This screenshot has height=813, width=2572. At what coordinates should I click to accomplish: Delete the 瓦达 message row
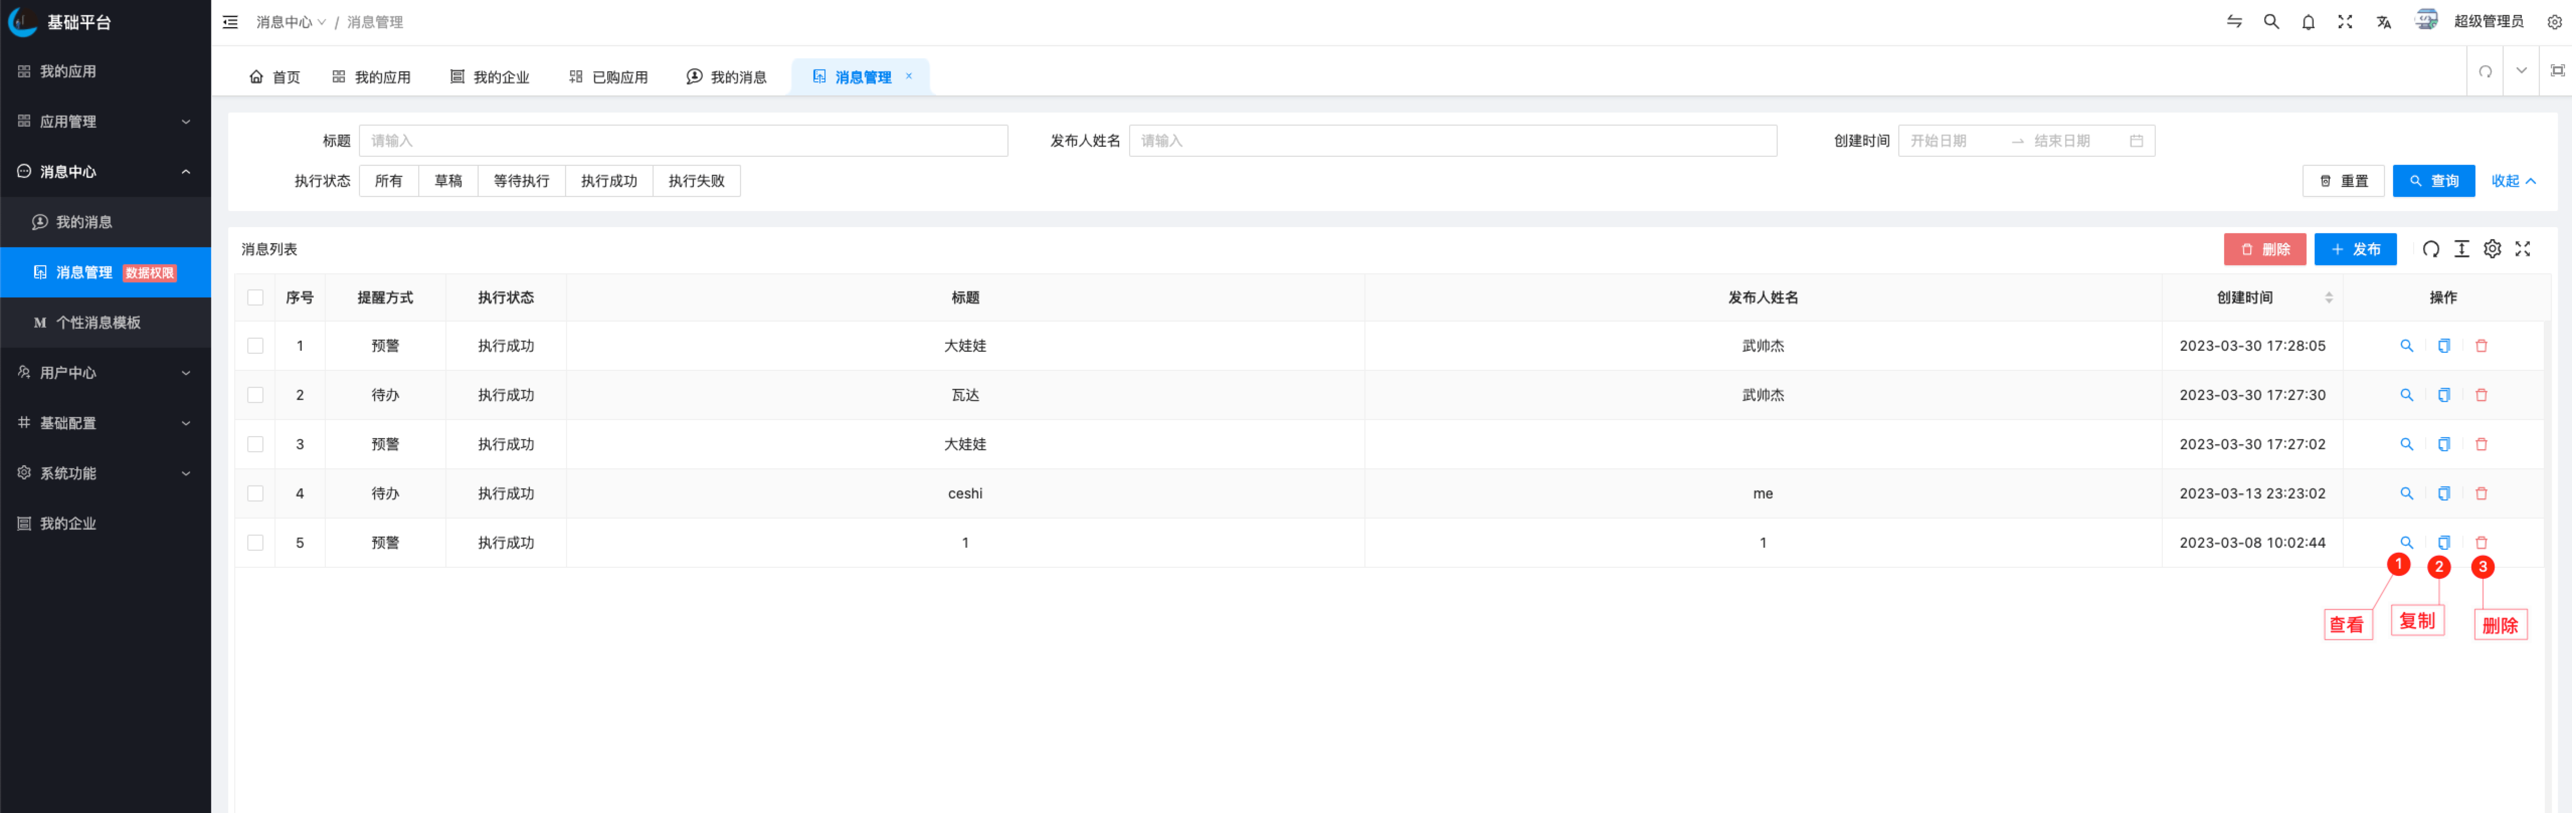2481,395
